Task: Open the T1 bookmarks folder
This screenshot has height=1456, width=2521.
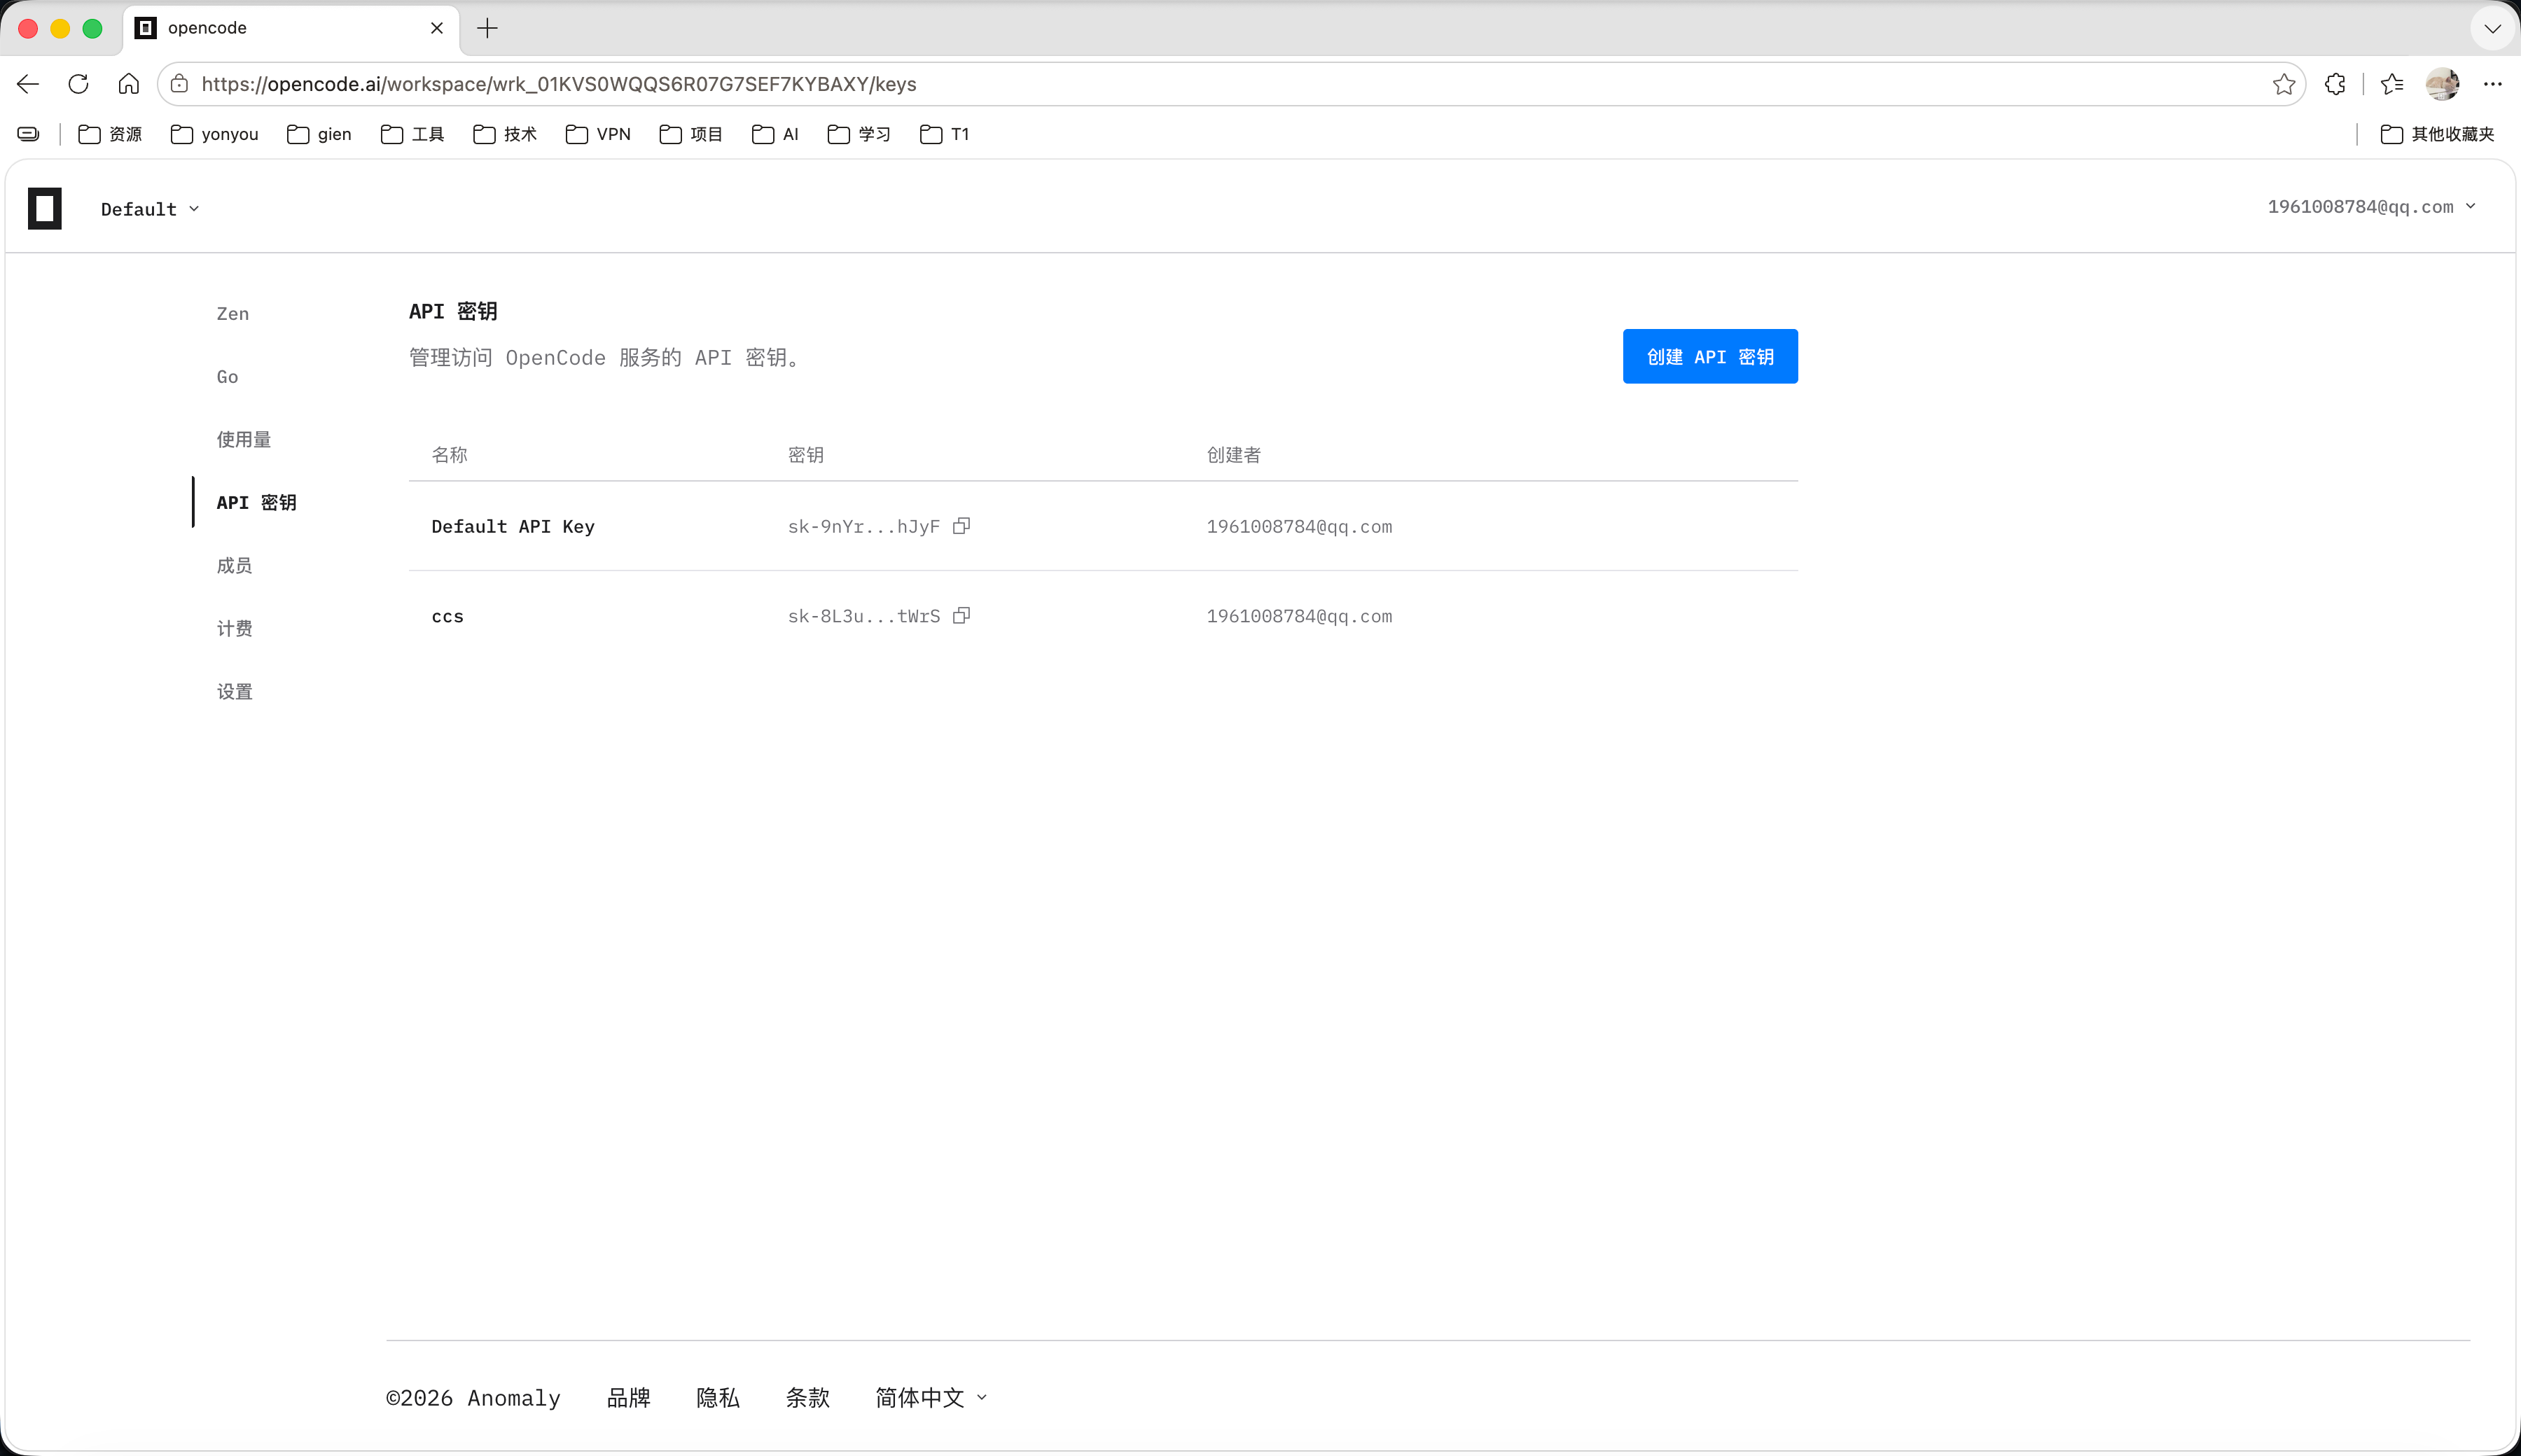Action: coord(945,134)
